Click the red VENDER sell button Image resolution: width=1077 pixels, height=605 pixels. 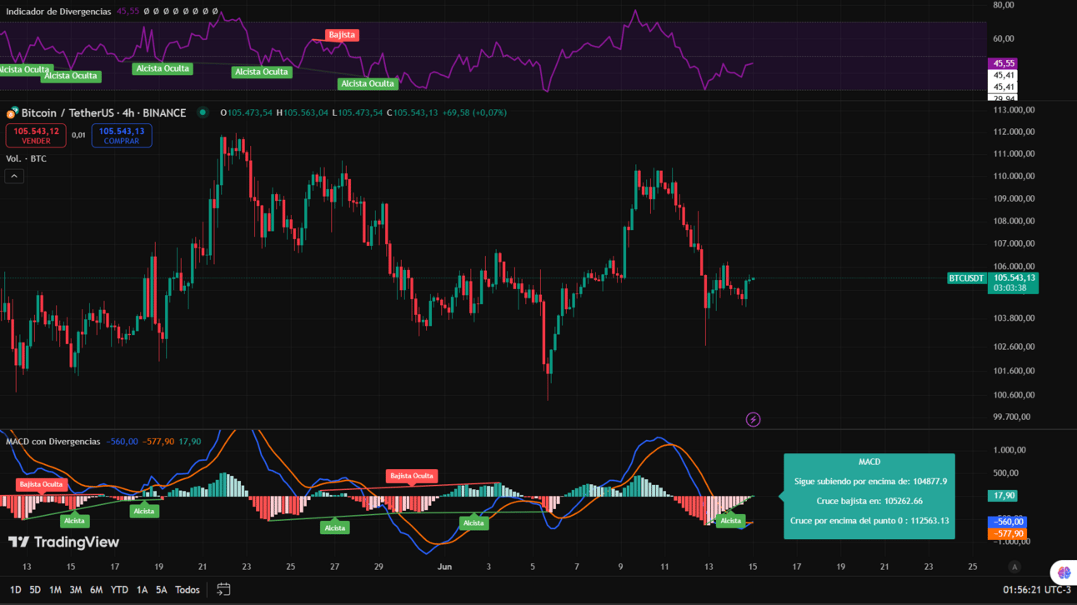36,136
